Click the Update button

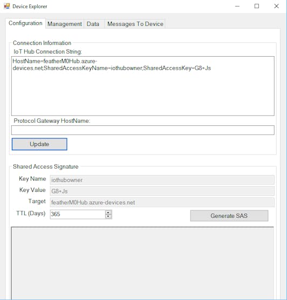(x=39, y=144)
